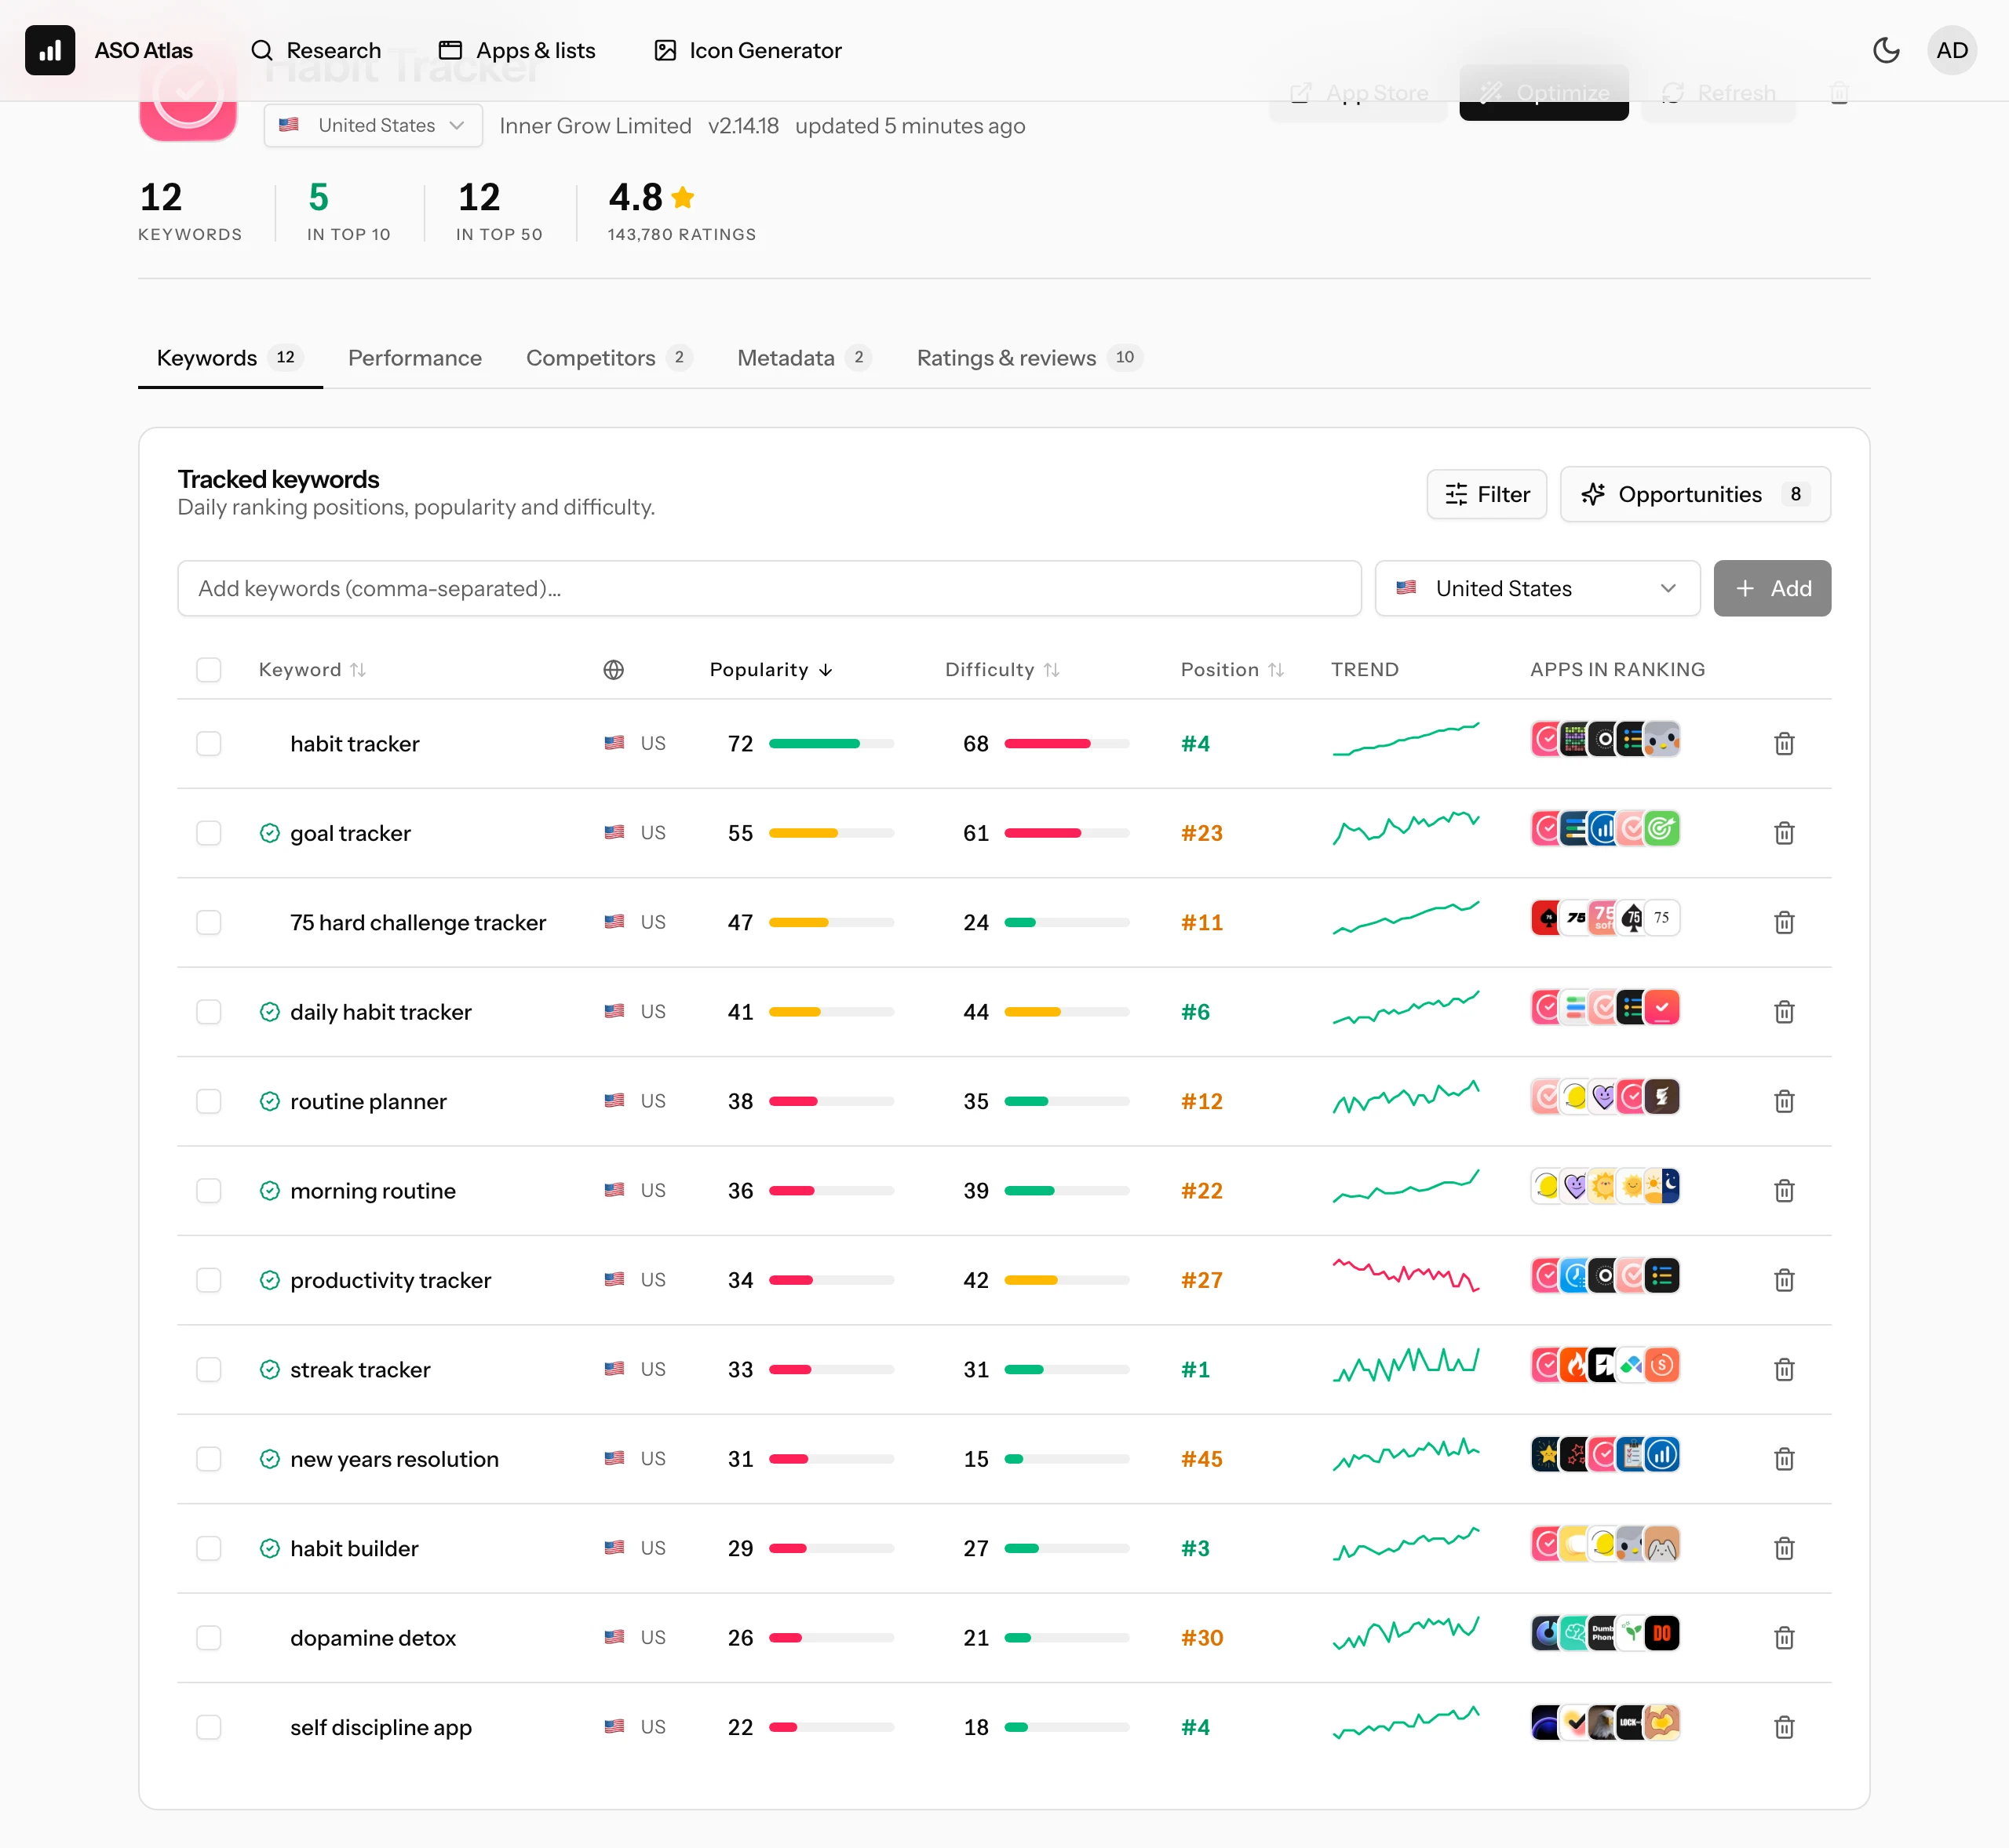
Task: Click the Filter button
Action: [x=1487, y=494]
